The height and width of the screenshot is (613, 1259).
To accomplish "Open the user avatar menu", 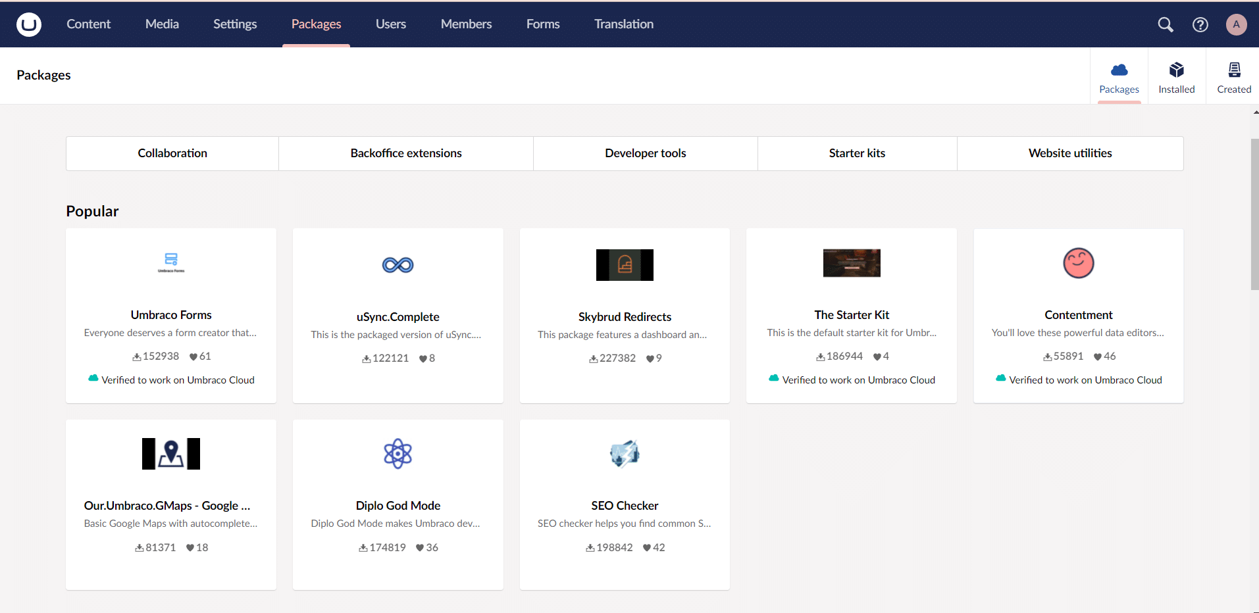I will [x=1237, y=24].
